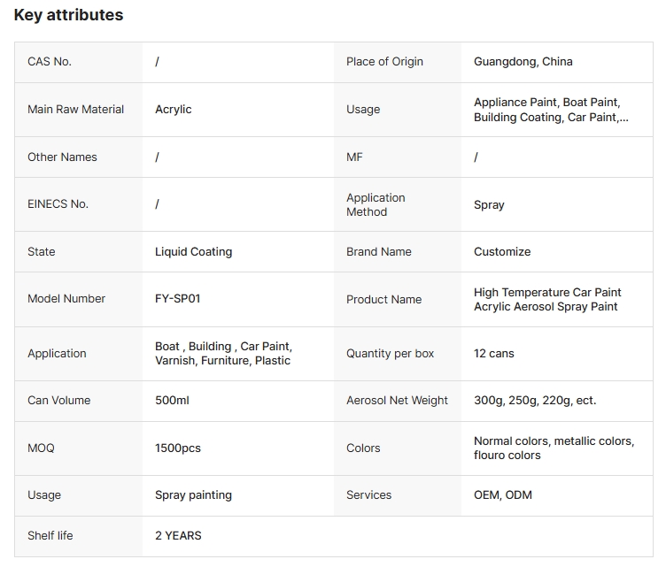Select the 2 YEARS shelf life value
Image resolution: width=666 pixels, height=567 pixels.
pyautogui.click(x=178, y=536)
